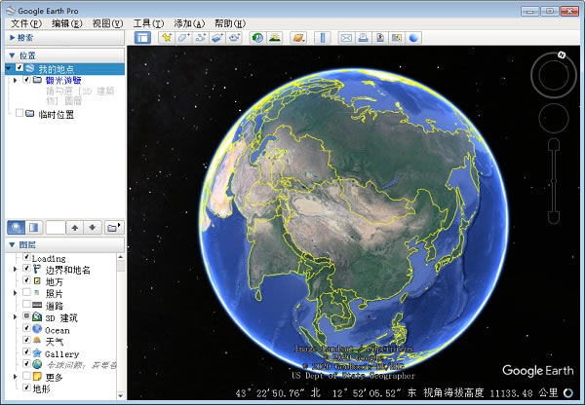
Task: Select the ruler measuring tool
Action: (x=323, y=38)
